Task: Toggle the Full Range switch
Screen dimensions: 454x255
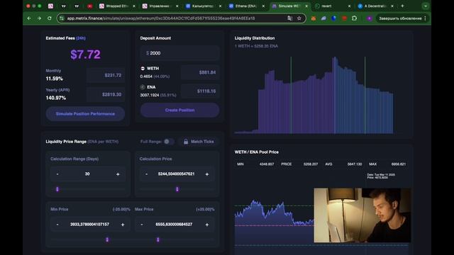Action: tap(169, 142)
